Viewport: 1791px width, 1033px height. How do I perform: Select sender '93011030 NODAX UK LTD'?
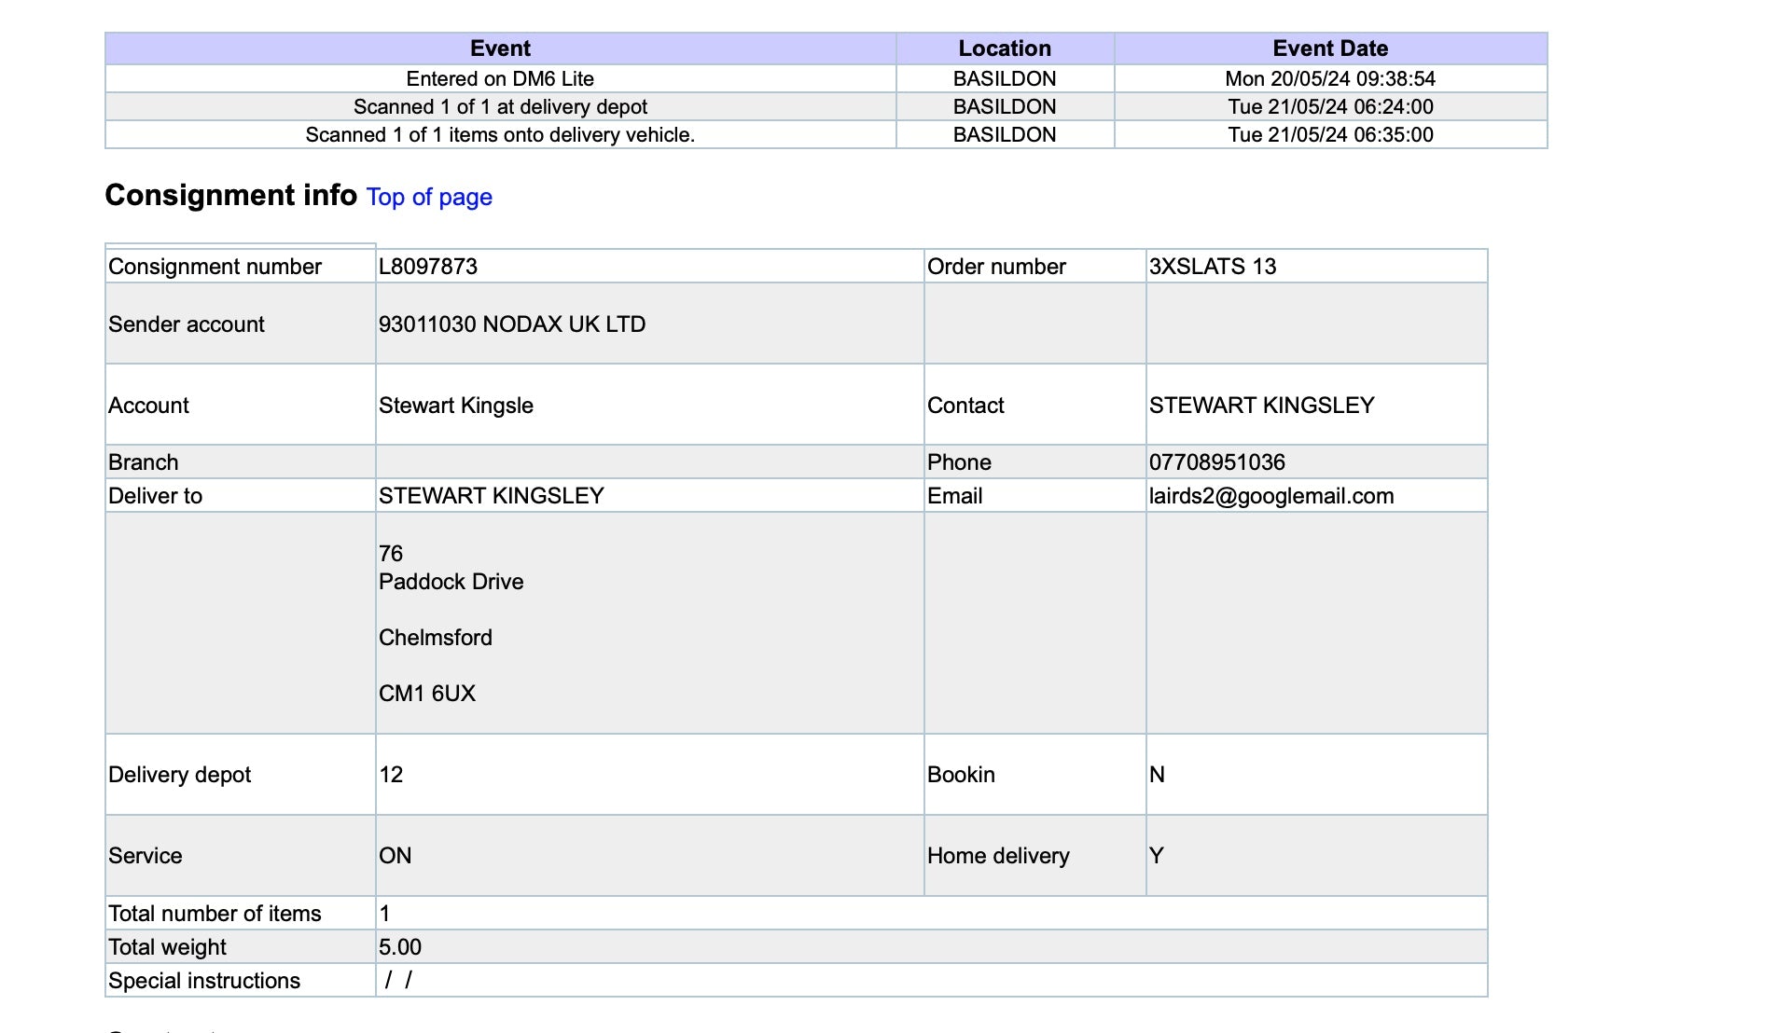[512, 324]
